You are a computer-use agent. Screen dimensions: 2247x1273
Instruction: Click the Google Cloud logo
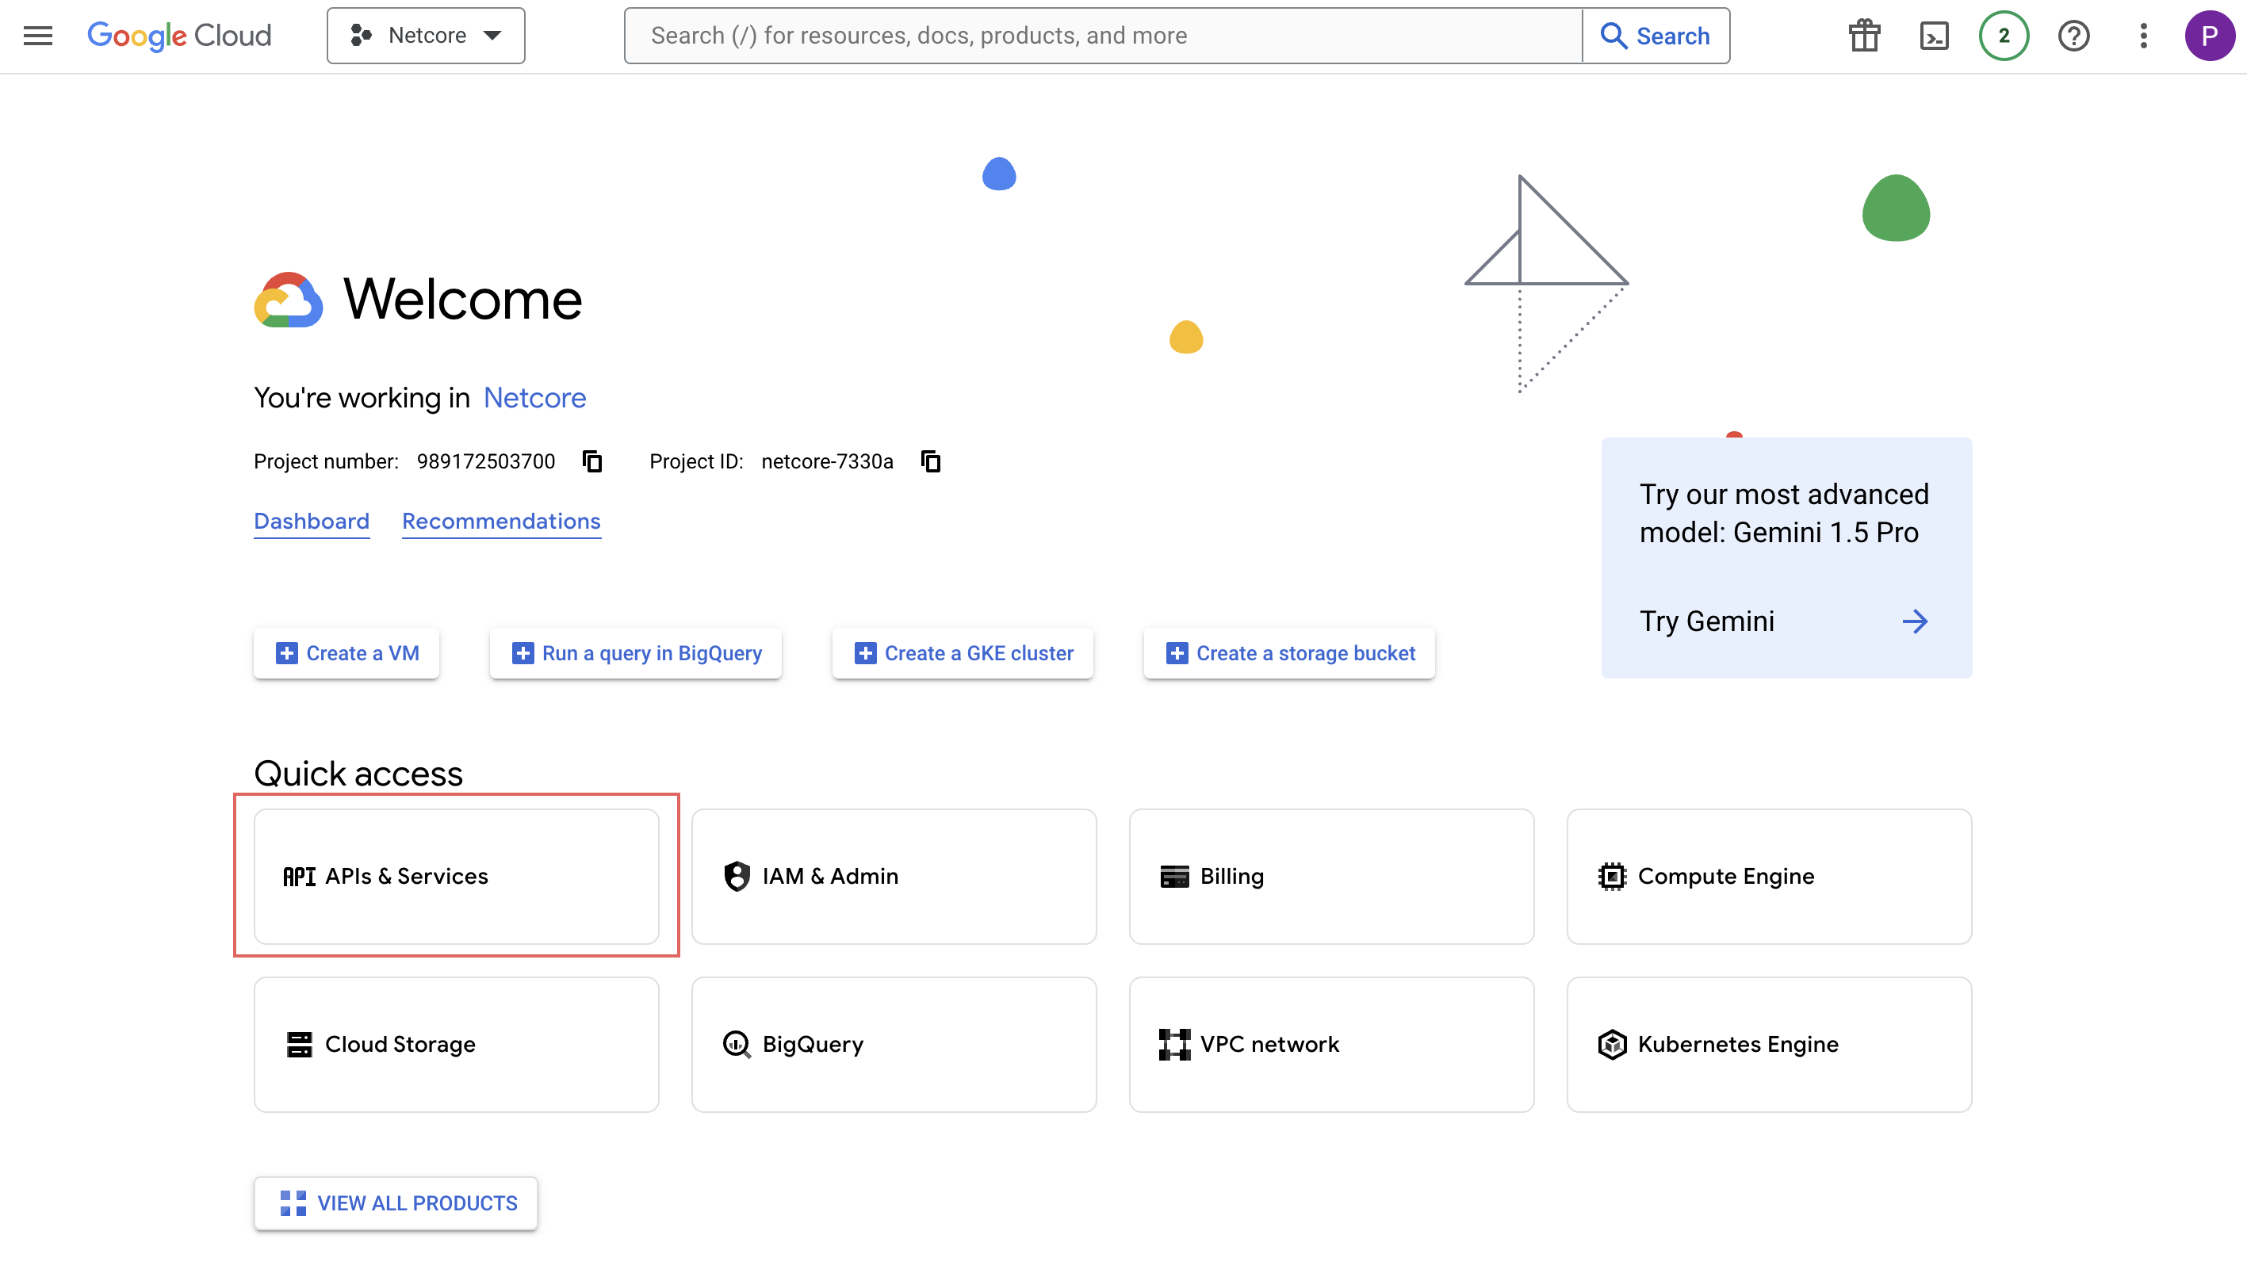pos(179,36)
